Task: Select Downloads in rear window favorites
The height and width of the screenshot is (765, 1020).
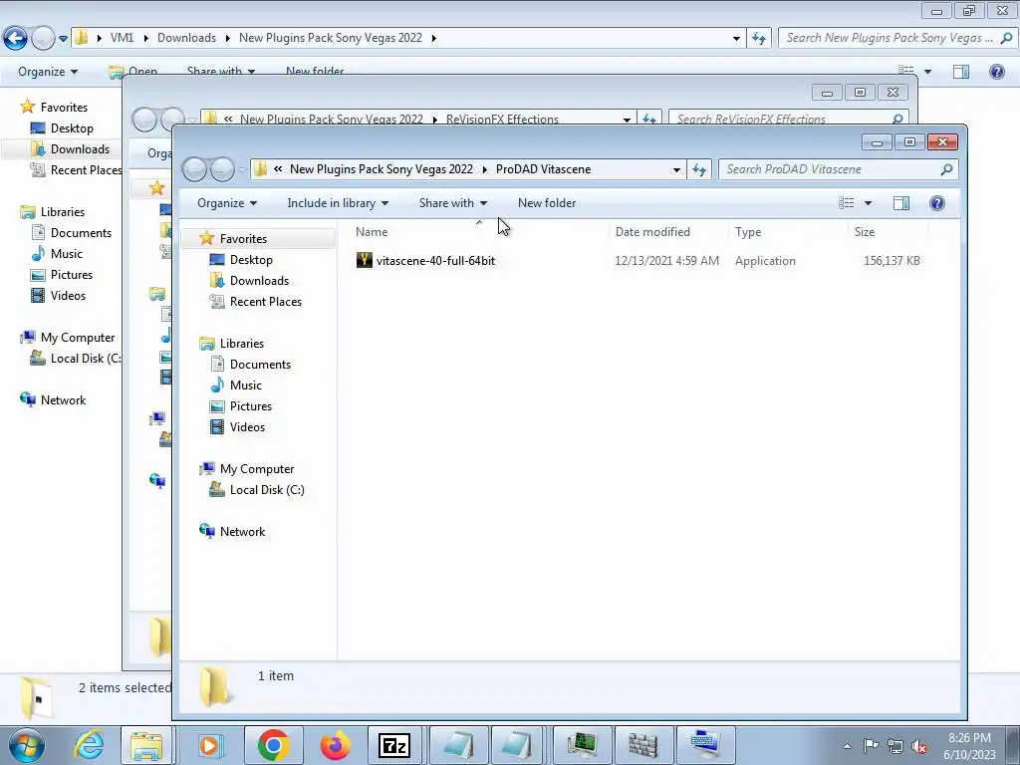Action: pyautogui.click(x=80, y=149)
